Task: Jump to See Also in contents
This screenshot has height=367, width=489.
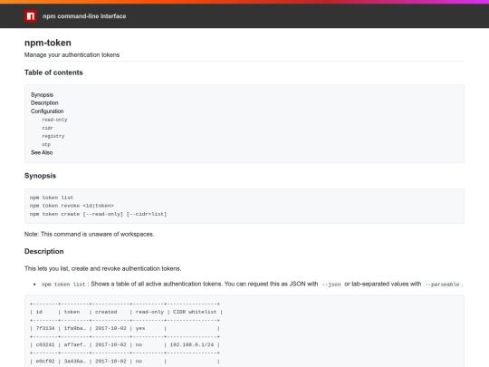Action: point(42,152)
